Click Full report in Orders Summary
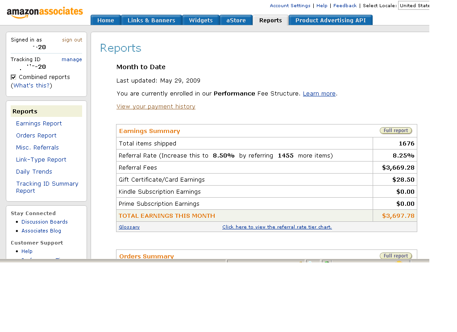This screenshot has height=332, width=457. coord(396,256)
